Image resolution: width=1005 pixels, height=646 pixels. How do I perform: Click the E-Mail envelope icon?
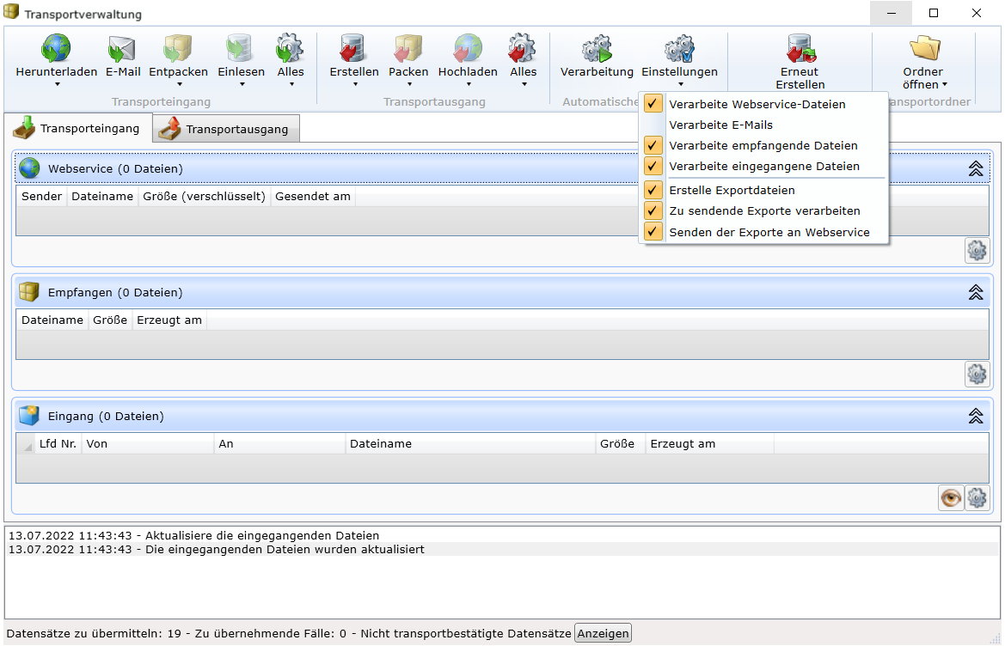point(123,48)
